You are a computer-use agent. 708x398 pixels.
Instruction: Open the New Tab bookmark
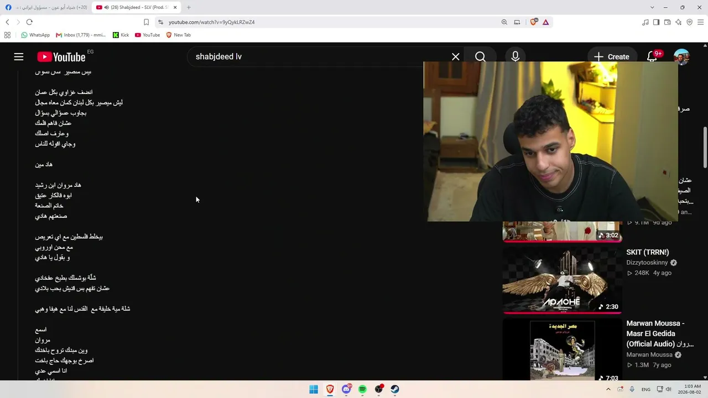(x=178, y=35)
